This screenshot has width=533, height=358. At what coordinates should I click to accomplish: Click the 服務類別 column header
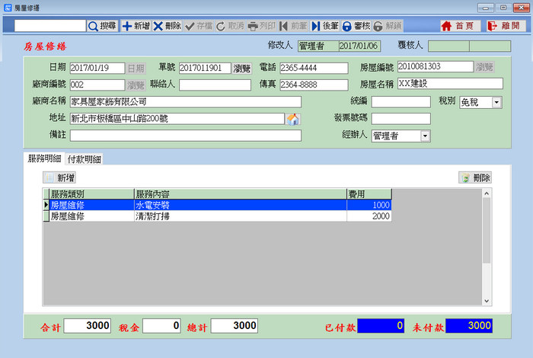(92, 194)
